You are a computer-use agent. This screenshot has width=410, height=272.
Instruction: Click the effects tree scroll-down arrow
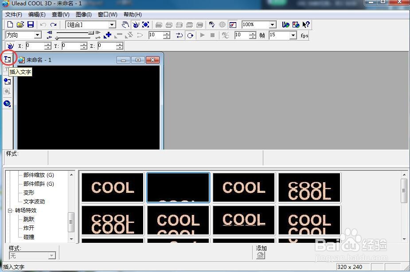(71, 239)
